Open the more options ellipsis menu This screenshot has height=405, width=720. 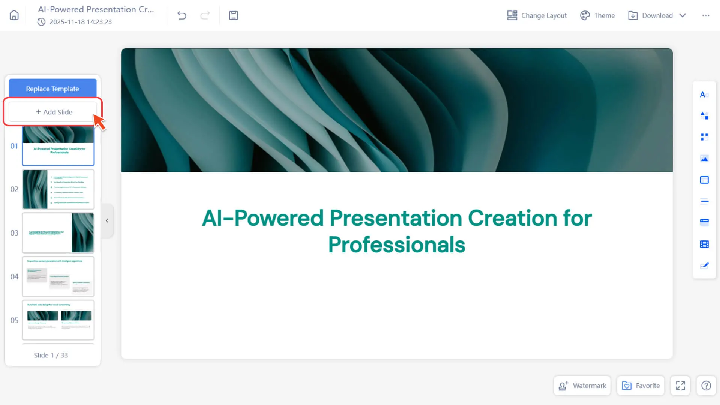point(706,15)
